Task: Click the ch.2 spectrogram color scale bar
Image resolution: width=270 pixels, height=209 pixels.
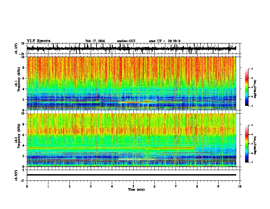Action: click(247, 144)
